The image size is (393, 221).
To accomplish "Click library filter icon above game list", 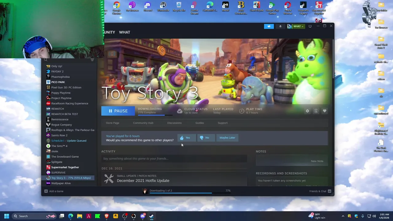I will 92,60.
